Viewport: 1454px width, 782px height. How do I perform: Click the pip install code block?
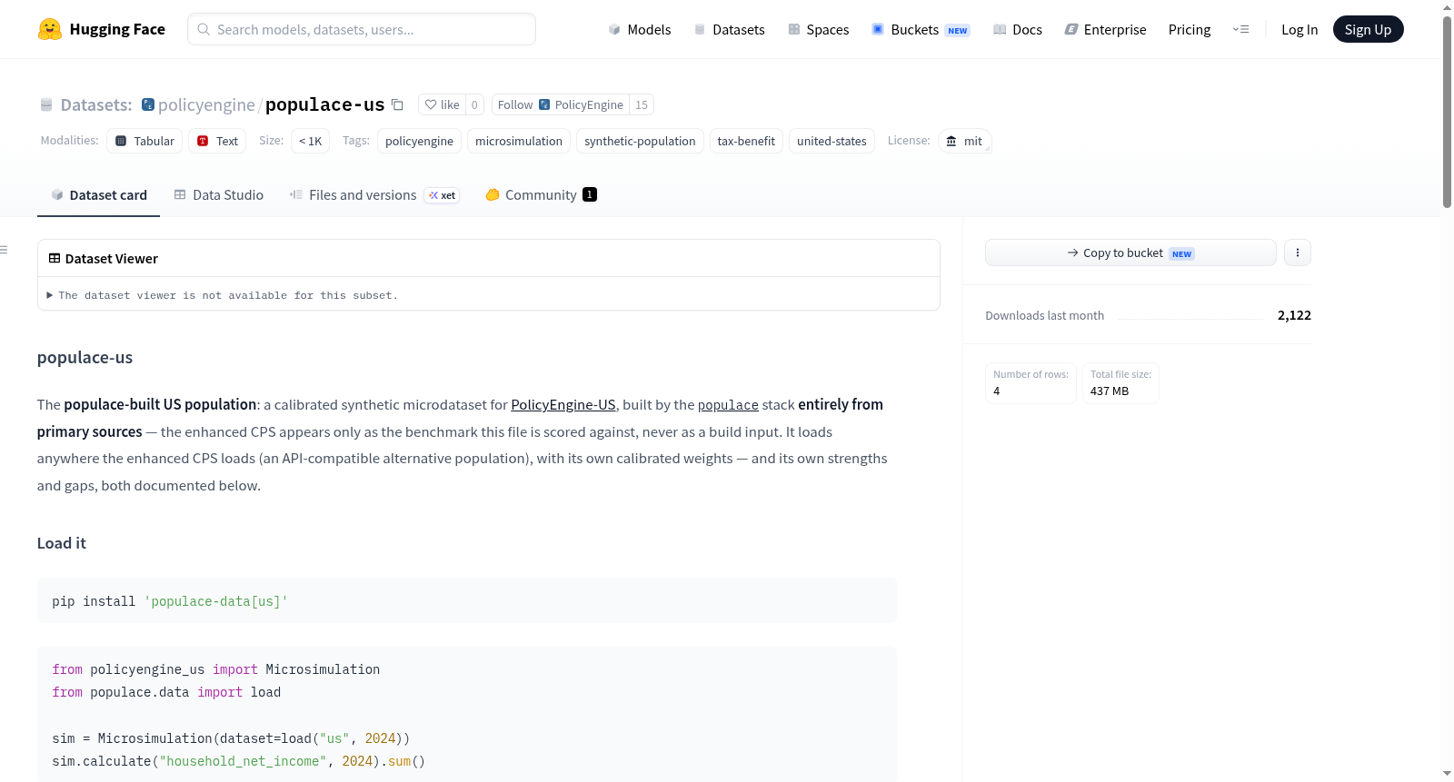[467, 600]
